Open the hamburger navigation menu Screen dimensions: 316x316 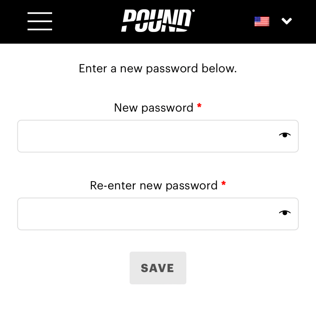[x=40, y=21]
